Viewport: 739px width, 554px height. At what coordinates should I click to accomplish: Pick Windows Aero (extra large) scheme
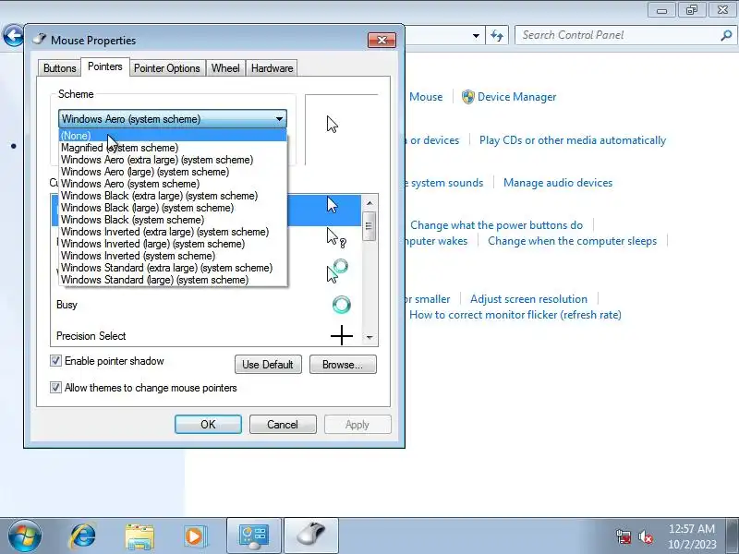coord(173,160)
